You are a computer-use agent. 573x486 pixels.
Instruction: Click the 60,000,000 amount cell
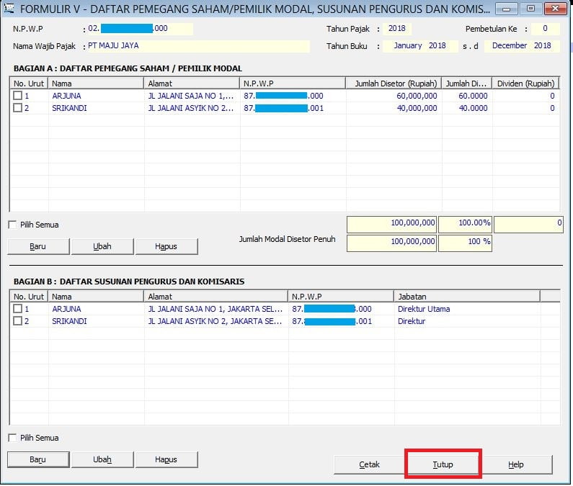pos(417,96)
